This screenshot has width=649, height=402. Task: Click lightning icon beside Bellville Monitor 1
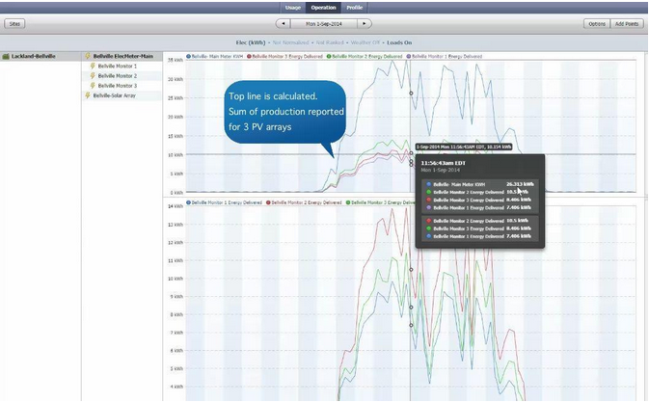(93, 66)
